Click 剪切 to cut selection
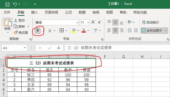The height and width of the screenshot is (97, 170). [x=20, y=20]
